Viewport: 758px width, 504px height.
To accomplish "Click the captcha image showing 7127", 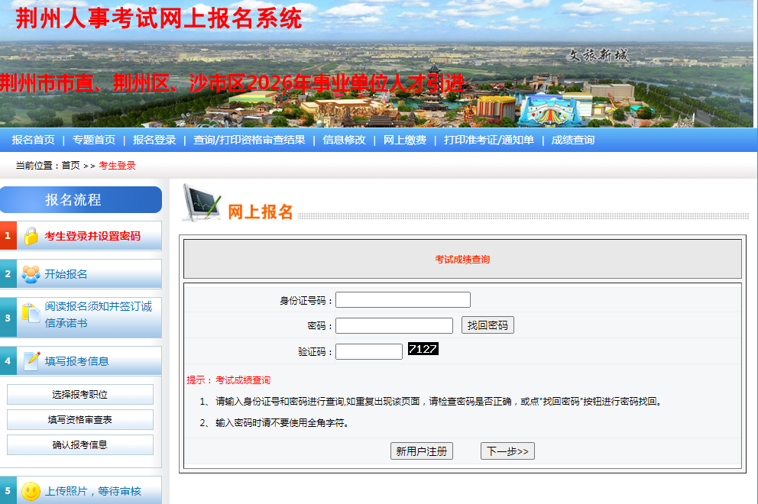I will click(x=423, y=349).
